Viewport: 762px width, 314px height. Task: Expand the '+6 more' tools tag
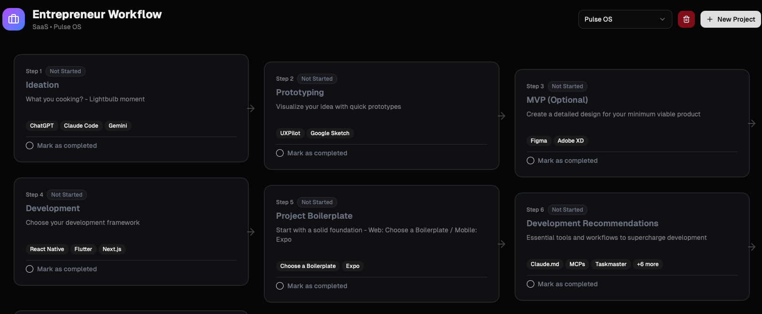647,264
